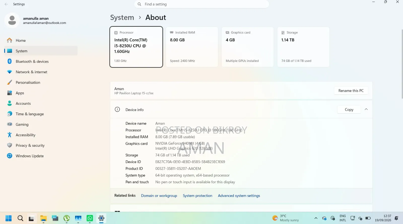Open the notifications bell icon

(x=396, y=218)
